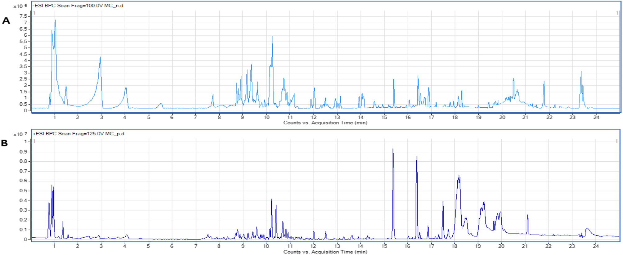Click the 12 min tick label on chromatogram B axis
623x255 pixels.
point(313,246)
